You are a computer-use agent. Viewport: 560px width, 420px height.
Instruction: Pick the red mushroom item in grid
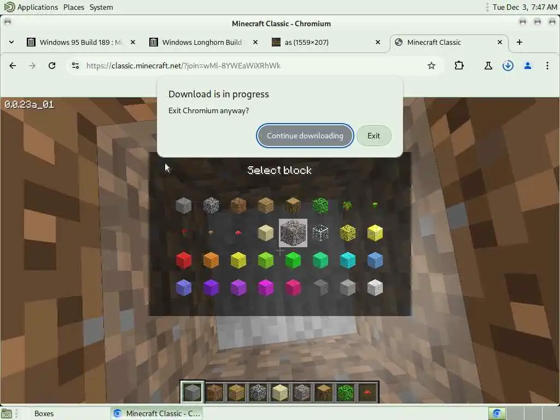(x=238, y=233)
